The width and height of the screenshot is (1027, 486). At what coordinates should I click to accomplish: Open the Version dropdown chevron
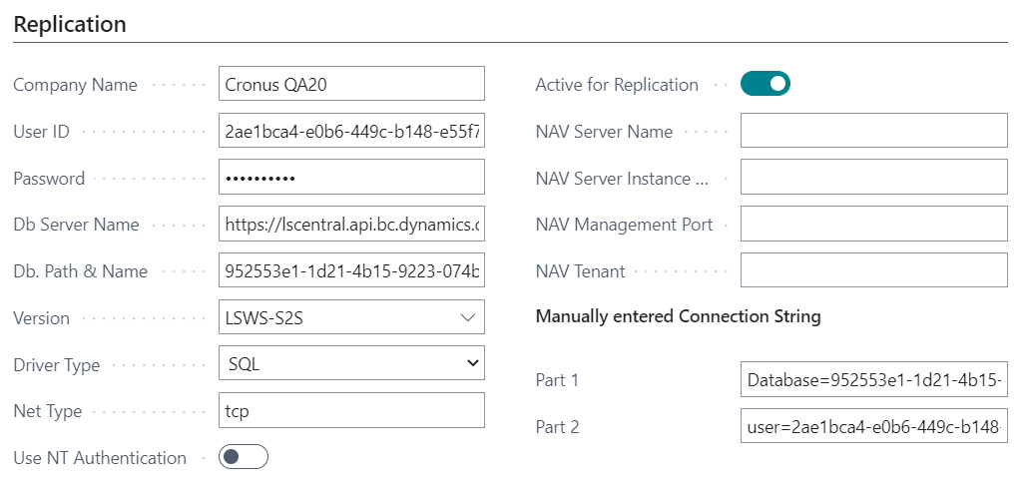(x=468, y=317)
